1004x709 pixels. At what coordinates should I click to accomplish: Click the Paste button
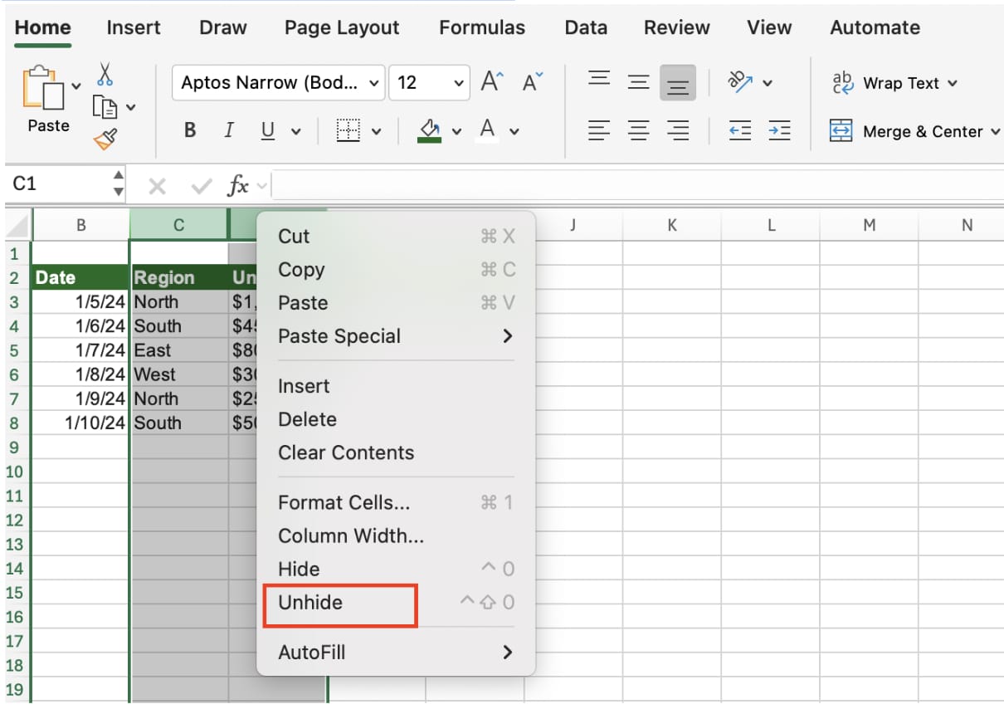(48, 100)
